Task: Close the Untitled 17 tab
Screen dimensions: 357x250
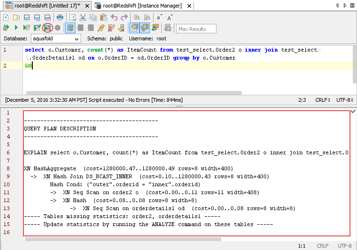Action: [87, 6]
